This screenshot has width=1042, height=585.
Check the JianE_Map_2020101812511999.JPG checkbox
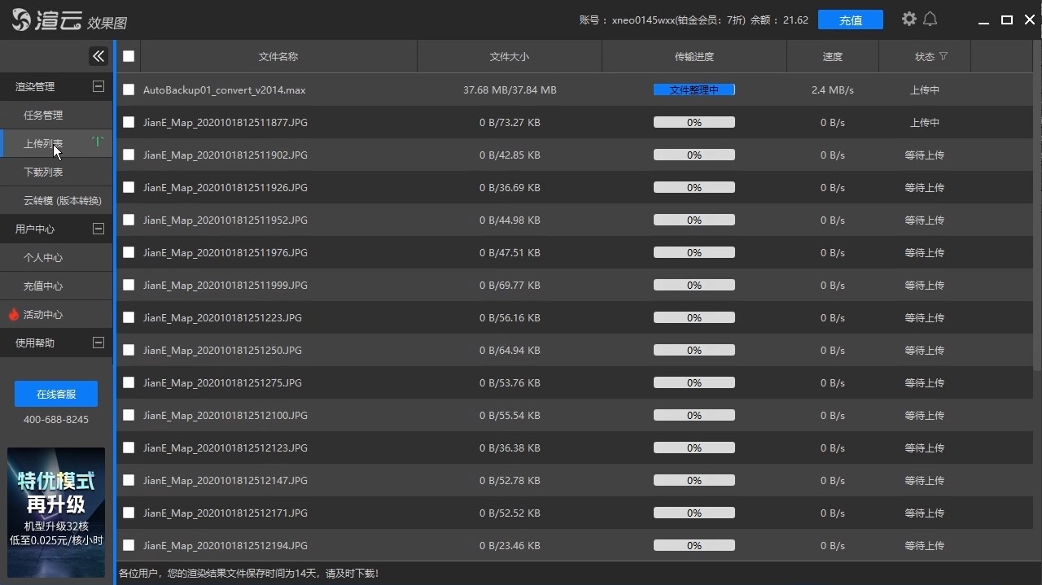pos(129,285)
